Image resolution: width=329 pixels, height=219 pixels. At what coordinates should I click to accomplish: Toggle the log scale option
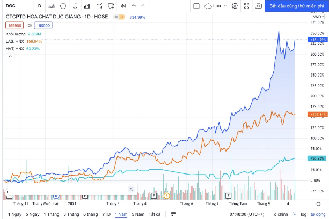[x=303, y=214]
